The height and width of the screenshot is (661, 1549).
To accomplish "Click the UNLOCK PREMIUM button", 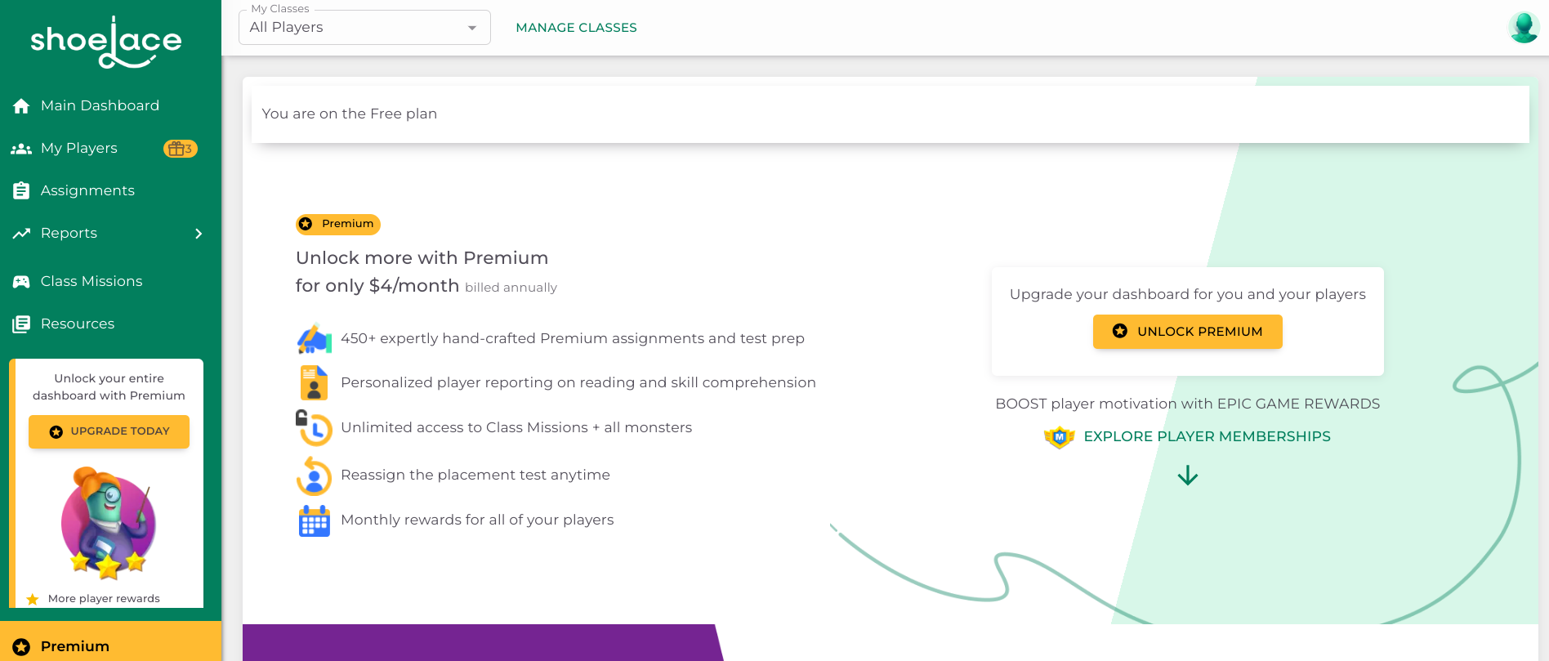I will [x=1187, y=332].
